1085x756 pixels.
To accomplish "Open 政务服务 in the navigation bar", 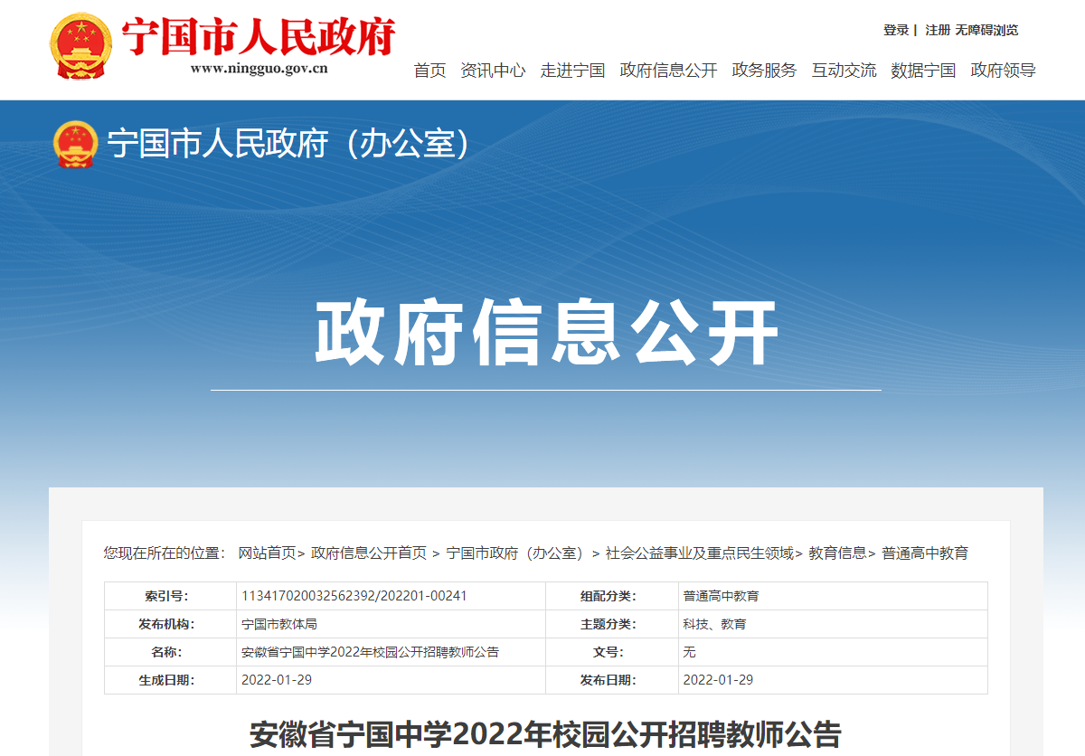I will click(x=764, y=71).
